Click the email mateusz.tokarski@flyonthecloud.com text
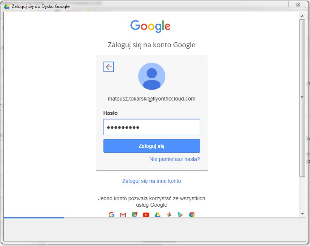 click(151, 99)
